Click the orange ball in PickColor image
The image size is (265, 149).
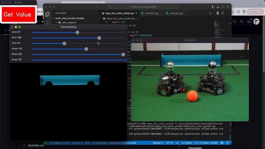click(192, 96)
